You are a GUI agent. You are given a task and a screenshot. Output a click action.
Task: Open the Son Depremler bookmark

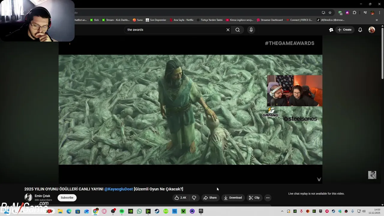156,20
